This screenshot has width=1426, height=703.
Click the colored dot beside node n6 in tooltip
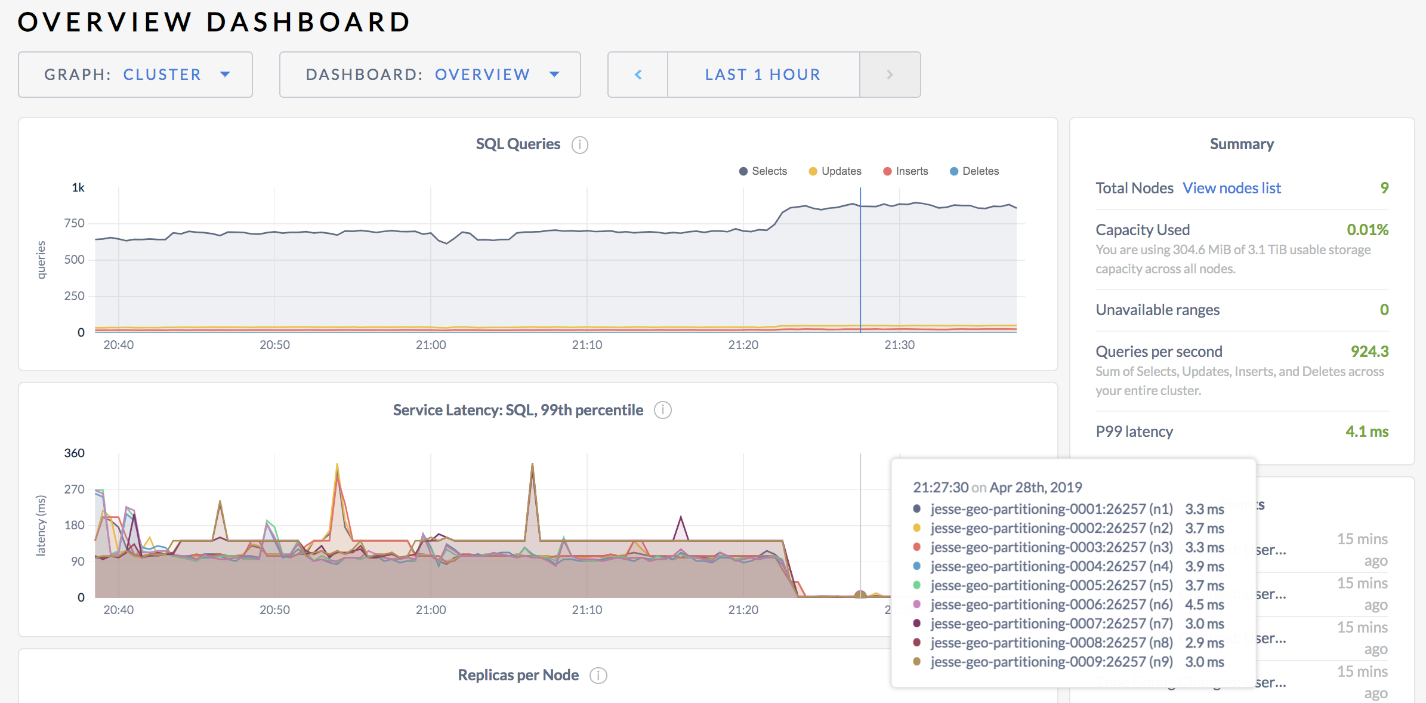click(x=919, y=605)
